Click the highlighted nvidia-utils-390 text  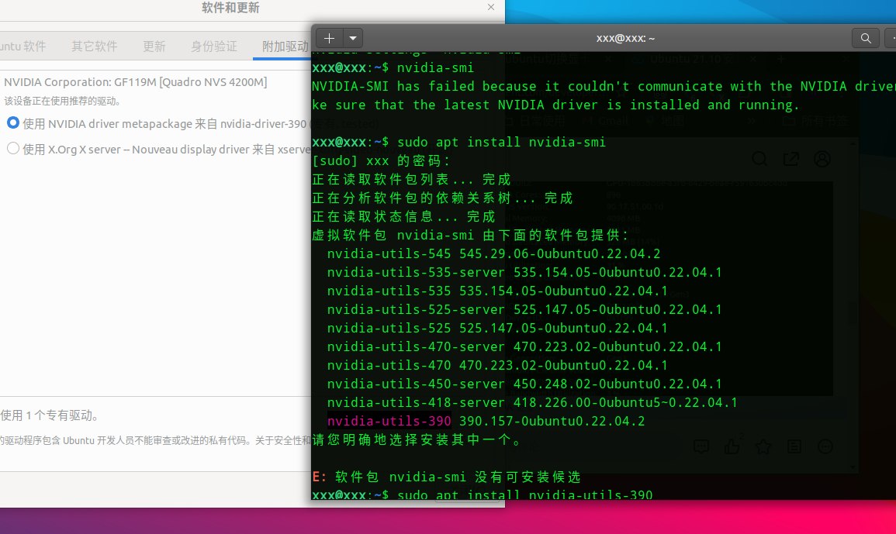click(389, 421)
